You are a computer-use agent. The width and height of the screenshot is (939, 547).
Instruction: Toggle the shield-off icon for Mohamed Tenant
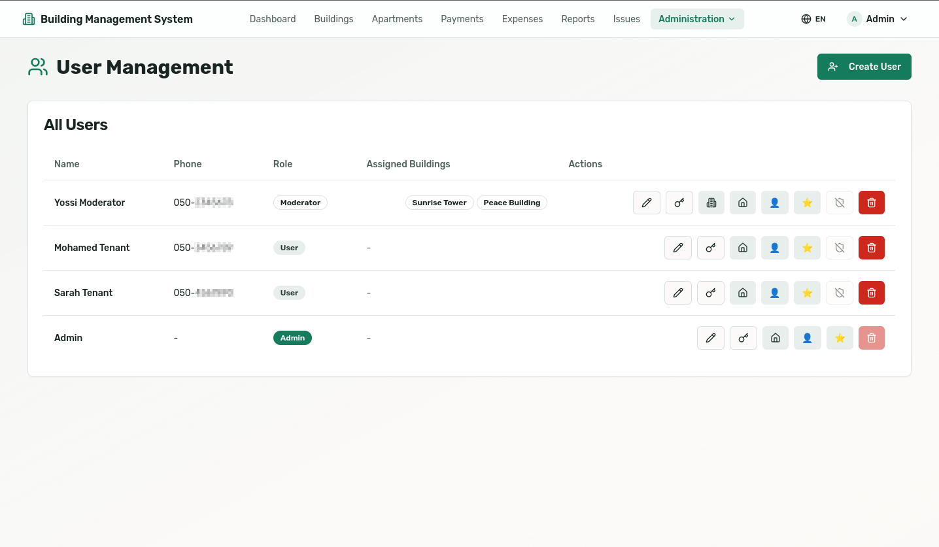[840, 248]
